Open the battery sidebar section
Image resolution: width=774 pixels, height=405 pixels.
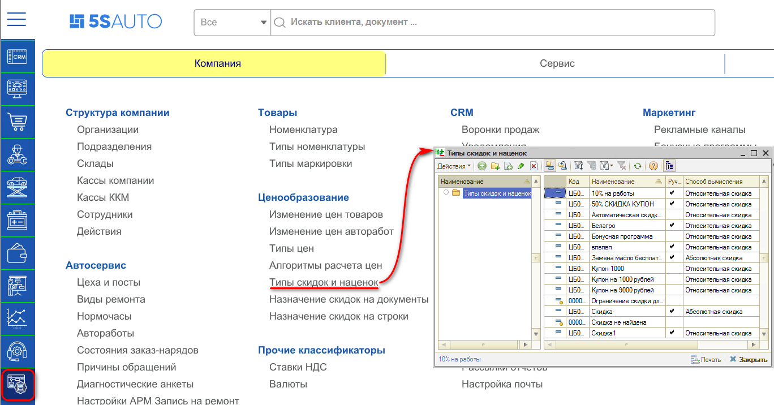point(18,220)
